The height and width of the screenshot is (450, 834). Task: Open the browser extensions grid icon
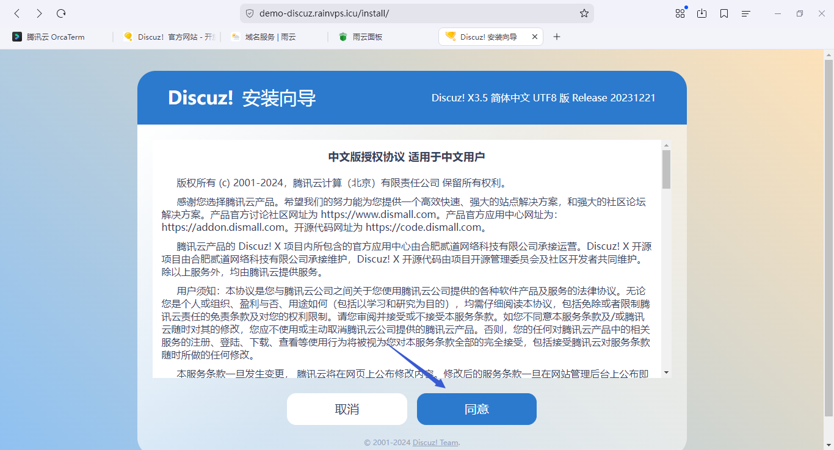pyautogui.click(x=680, y=13)
